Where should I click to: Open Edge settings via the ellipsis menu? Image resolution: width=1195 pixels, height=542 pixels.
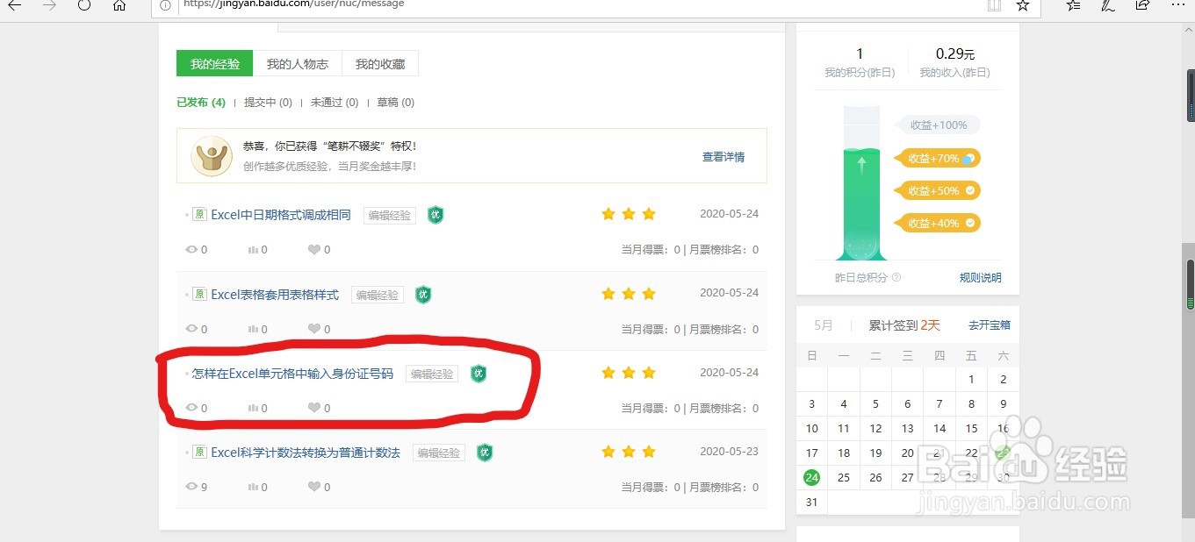coord(1177,6)
